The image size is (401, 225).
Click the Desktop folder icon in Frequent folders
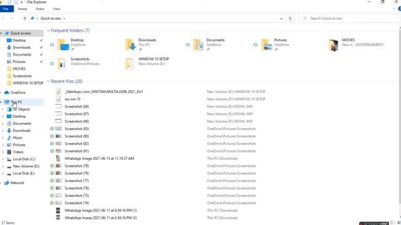coord(63,45)
